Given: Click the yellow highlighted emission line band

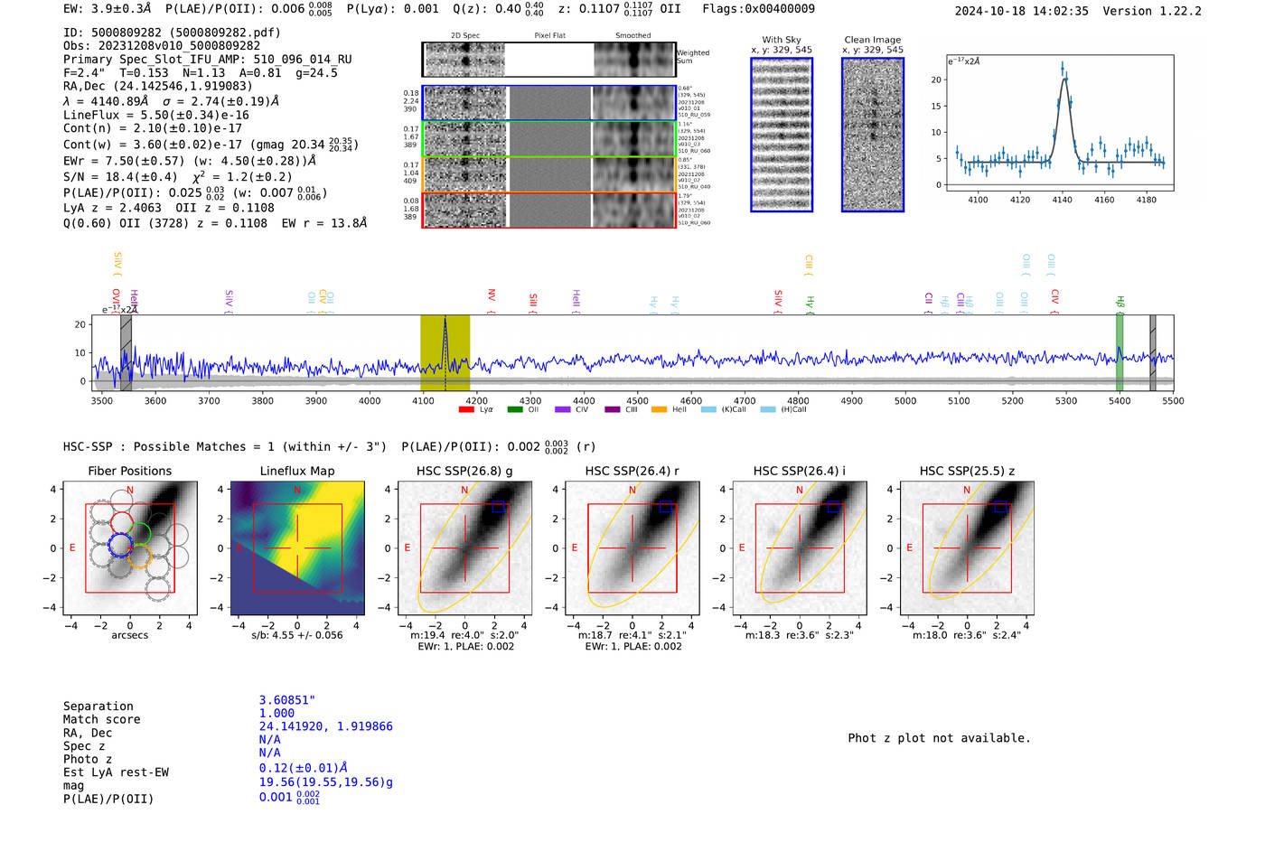Looking at the screenshot, I should coord(445,352).
